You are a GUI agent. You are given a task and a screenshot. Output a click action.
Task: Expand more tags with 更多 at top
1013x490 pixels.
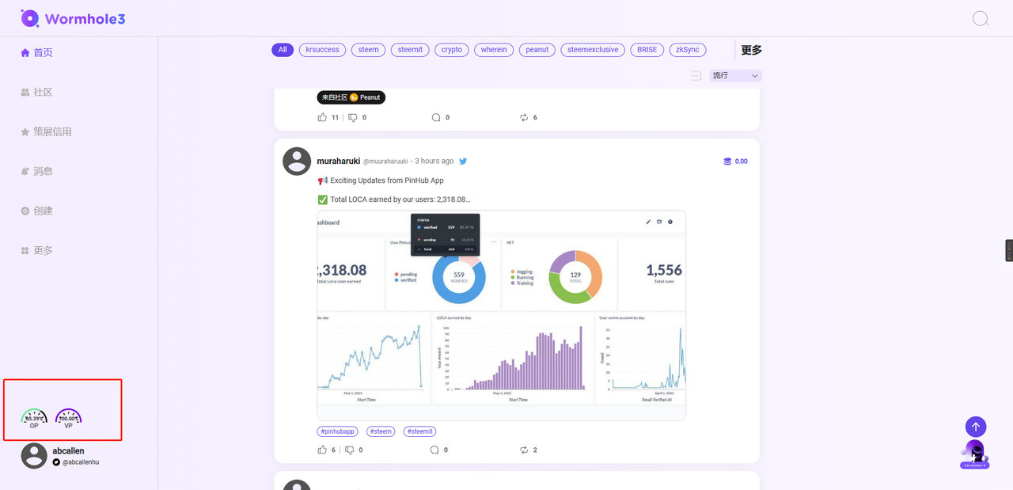(751, 50)
